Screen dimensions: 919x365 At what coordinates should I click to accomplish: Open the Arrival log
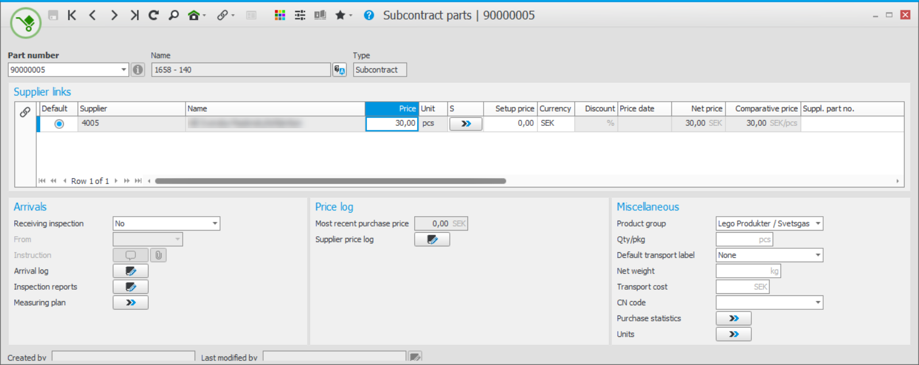(130, 271)
